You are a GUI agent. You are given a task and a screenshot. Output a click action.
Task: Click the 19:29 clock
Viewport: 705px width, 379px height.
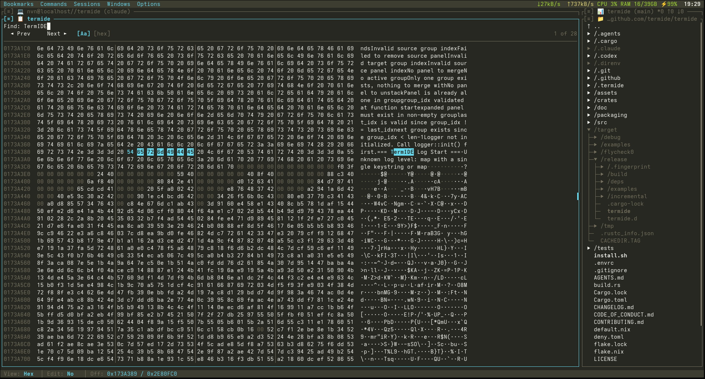coord(692,4)
